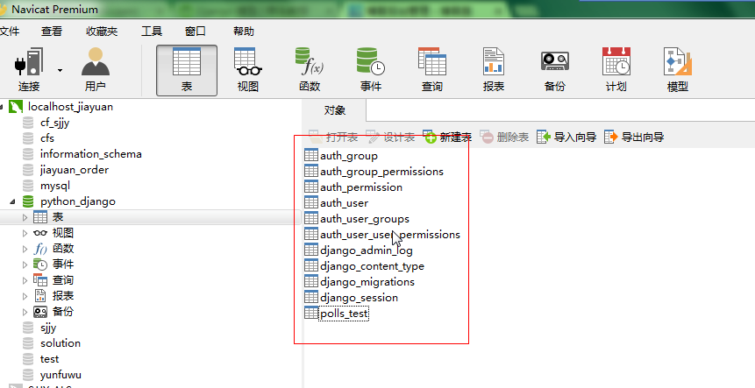Select the 对象 objects tab
This screenshot has height=388, width=755.
[x=335, y=110]
